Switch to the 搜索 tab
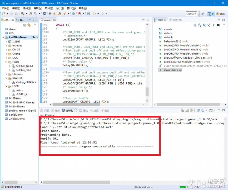 point(105,111)
